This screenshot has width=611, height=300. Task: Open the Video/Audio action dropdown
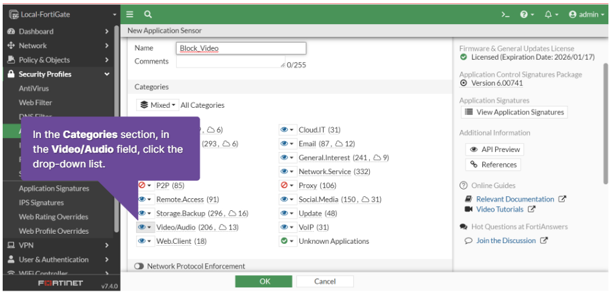[145, 227]
